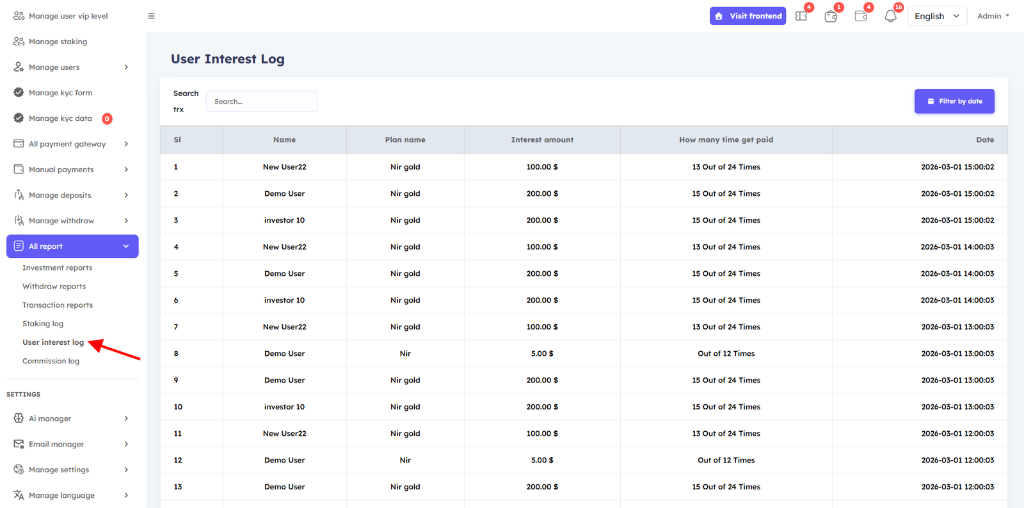Open the notification bell icon
Screen dimensions: 1024x508
pos(890,16)
